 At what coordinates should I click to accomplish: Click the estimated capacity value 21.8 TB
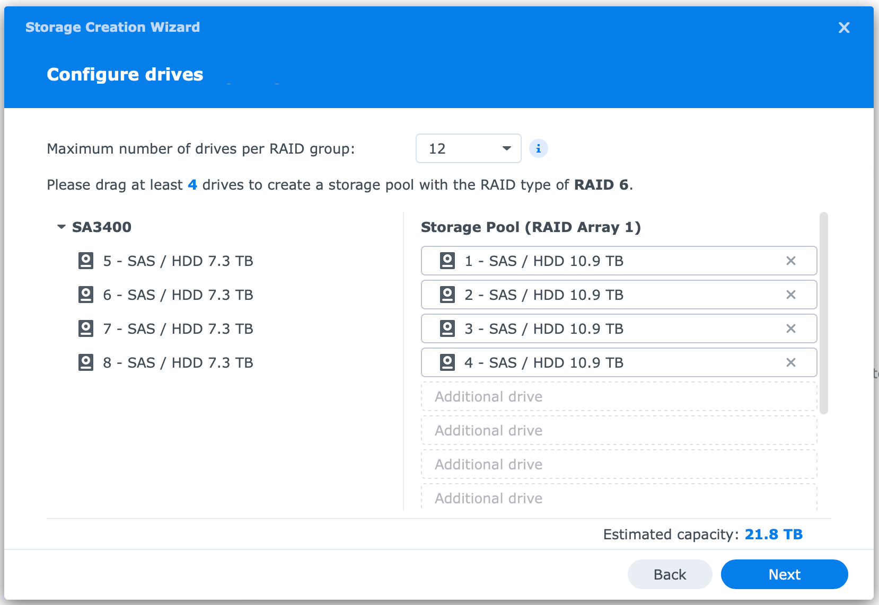click(773, 534)
